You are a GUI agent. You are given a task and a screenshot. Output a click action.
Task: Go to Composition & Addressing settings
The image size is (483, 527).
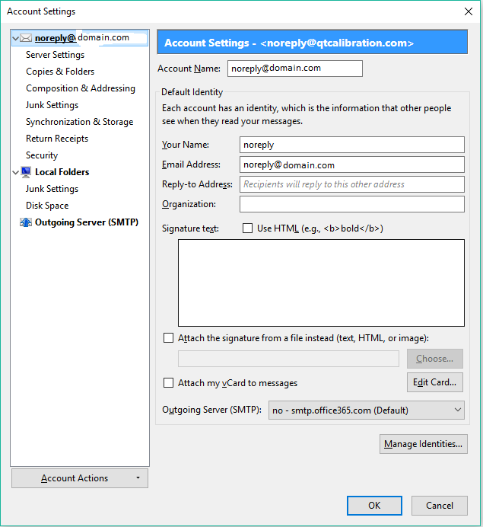pyautogui.click(x=80, y=88)
